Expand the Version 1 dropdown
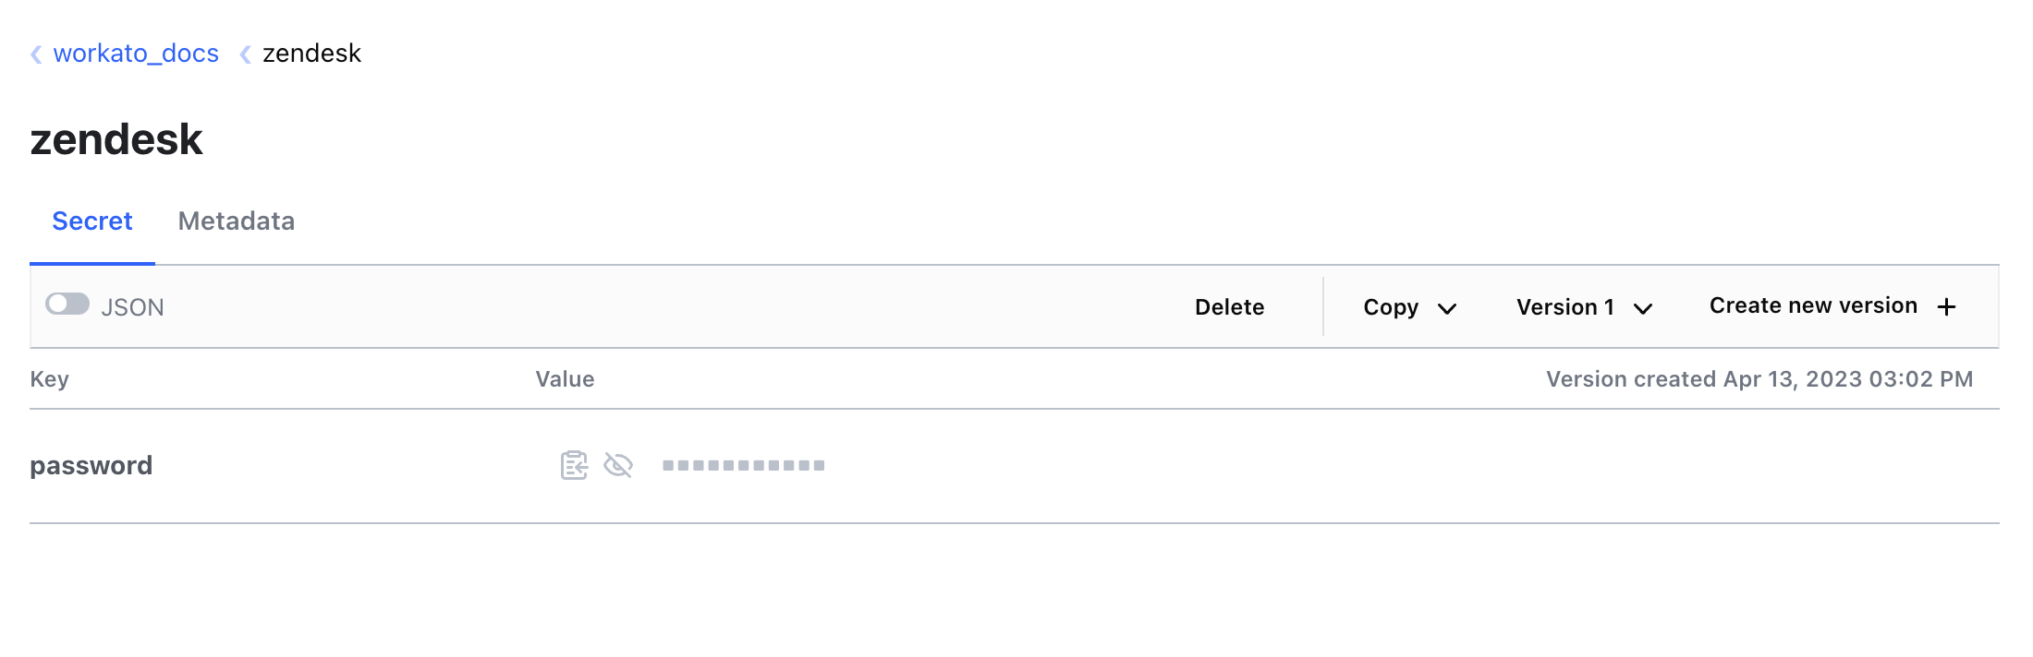This screenshot has height=657, width=2033. [1582, 307]
